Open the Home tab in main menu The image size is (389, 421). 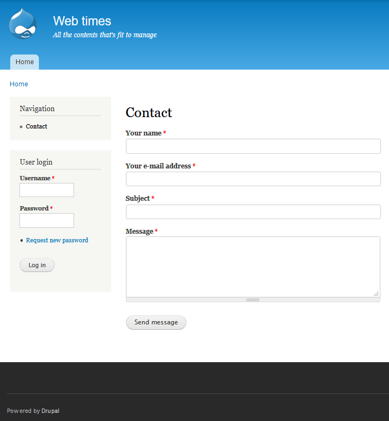pos(24,62)
